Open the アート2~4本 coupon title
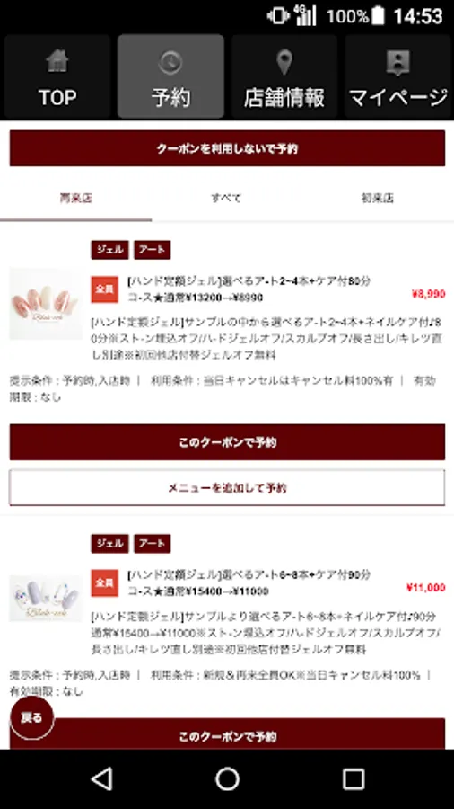 [x=249, y=289]
